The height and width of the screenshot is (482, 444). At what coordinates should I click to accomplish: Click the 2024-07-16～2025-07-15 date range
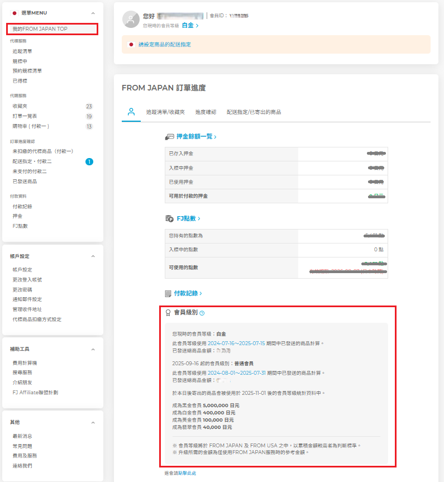click(236, 343)
